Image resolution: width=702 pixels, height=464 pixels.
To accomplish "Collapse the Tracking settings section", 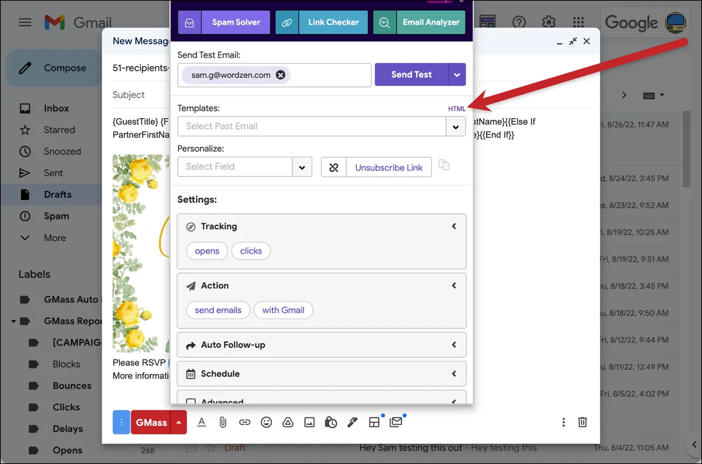I will (454, 226).
